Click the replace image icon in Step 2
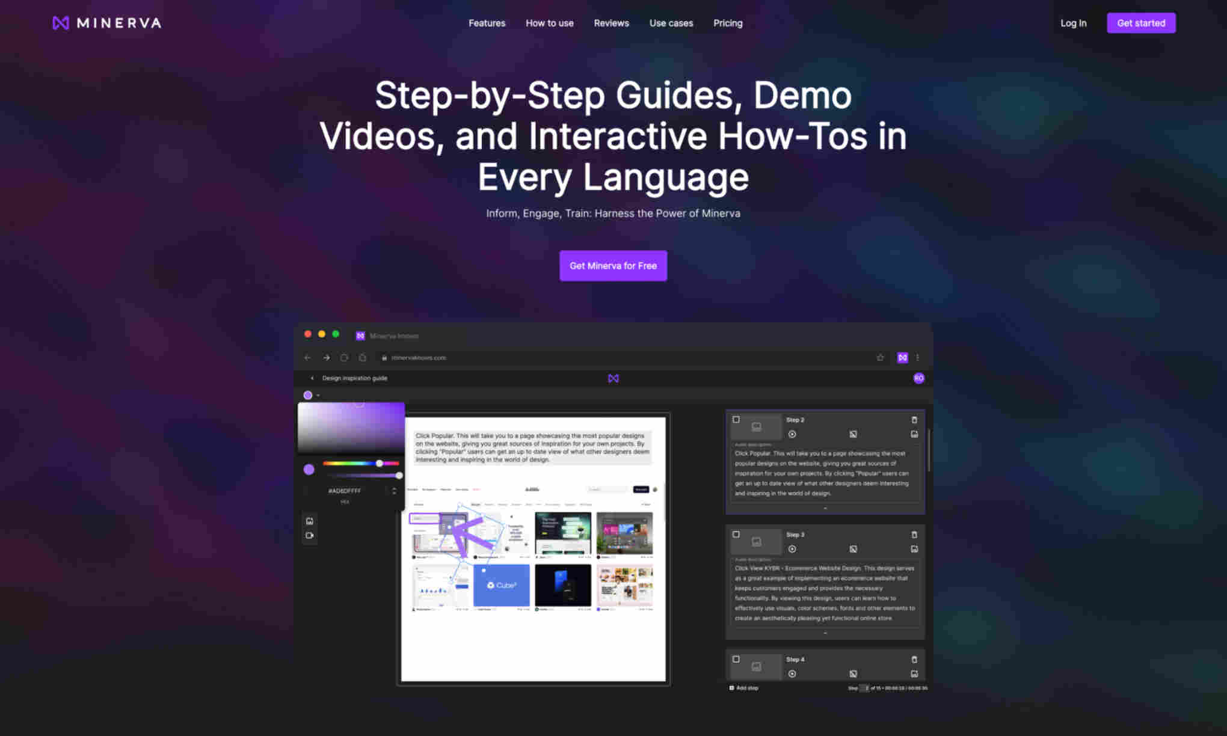The height and width of the screenshot is (736, 1227). [x=914, y=434]
